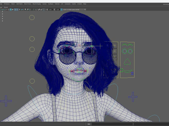Enable Screen Space Ambient Occlusion icon

click(x=25, y=9)
